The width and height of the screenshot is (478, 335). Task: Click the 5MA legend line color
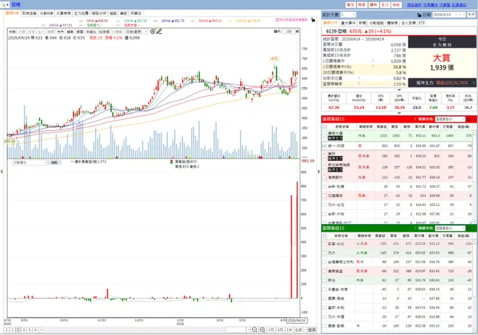[81, 21]
